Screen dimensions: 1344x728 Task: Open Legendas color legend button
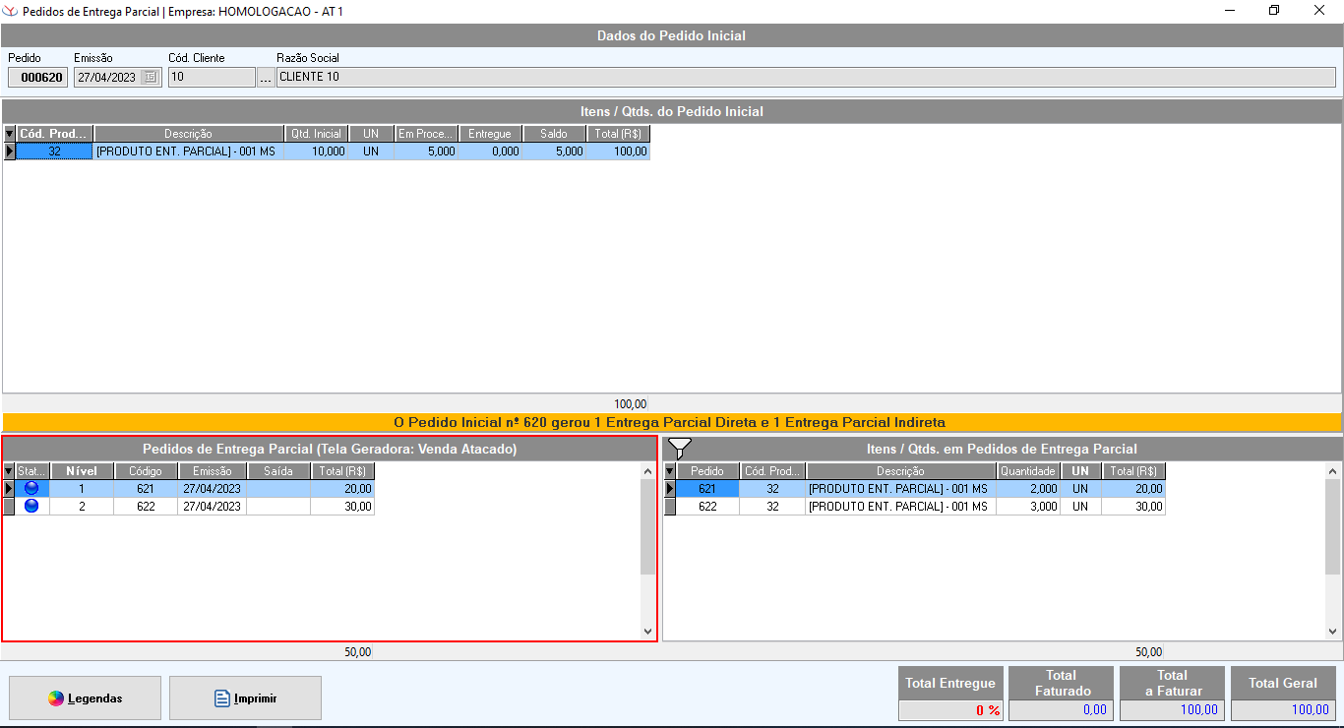[x=85, y=698]
